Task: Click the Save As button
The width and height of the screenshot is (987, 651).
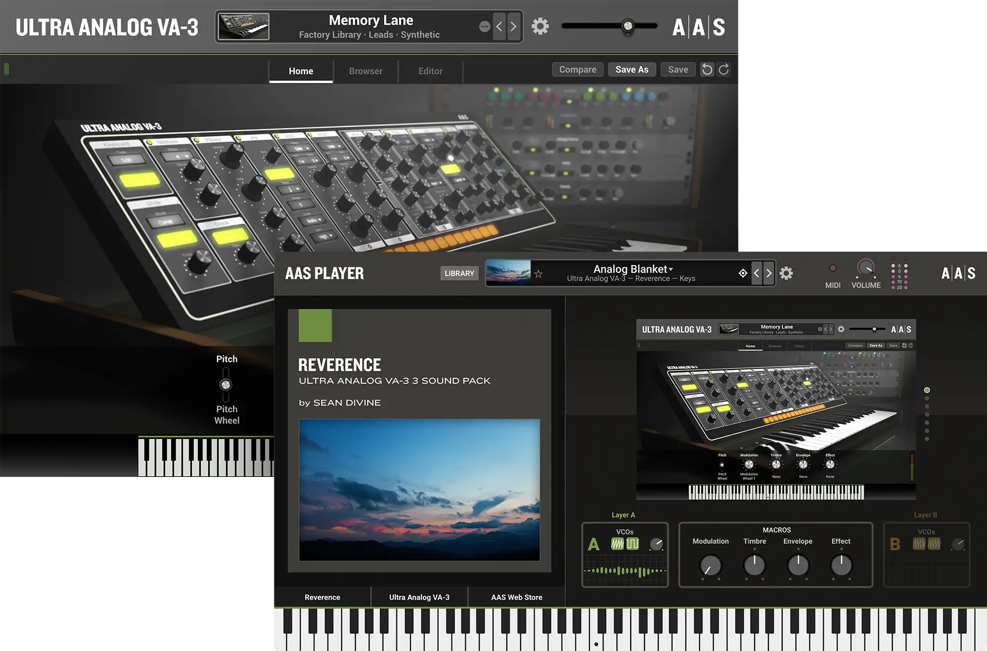Action: click(632, 70)
